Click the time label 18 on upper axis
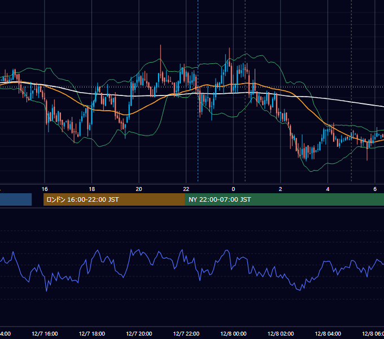 (x=92, y=189)
